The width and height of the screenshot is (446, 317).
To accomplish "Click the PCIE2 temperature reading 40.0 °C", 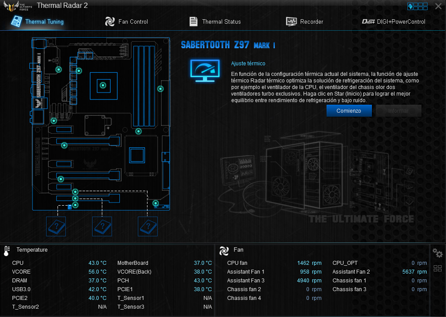I will point(97,298).
